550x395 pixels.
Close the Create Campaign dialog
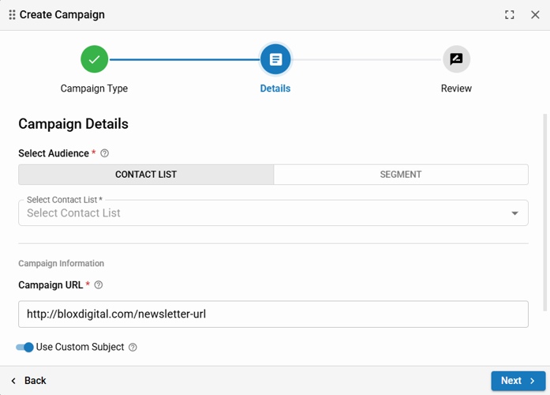(535, 15)
